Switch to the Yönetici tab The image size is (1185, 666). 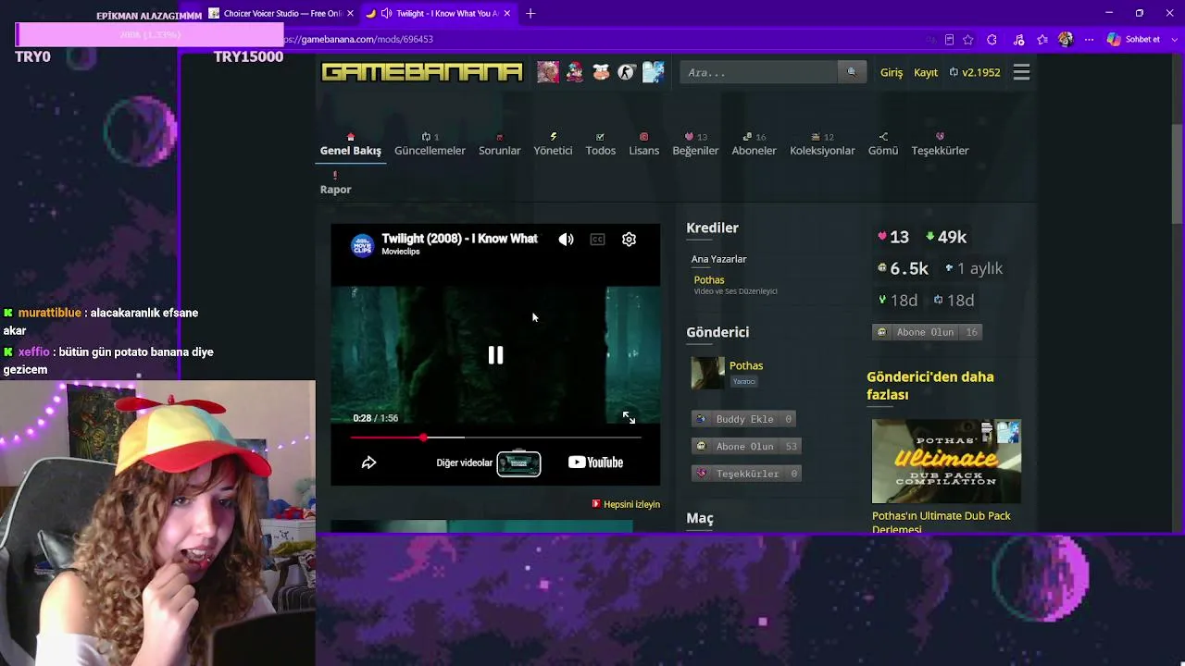pyautogui.click(x=553, y=144)
